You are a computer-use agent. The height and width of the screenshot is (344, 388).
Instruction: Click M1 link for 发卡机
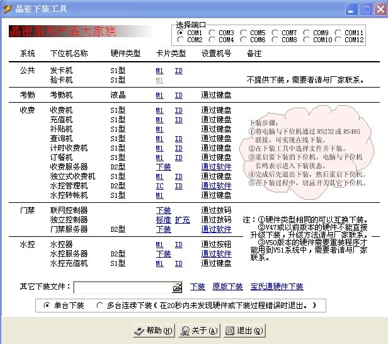(159, 71)
